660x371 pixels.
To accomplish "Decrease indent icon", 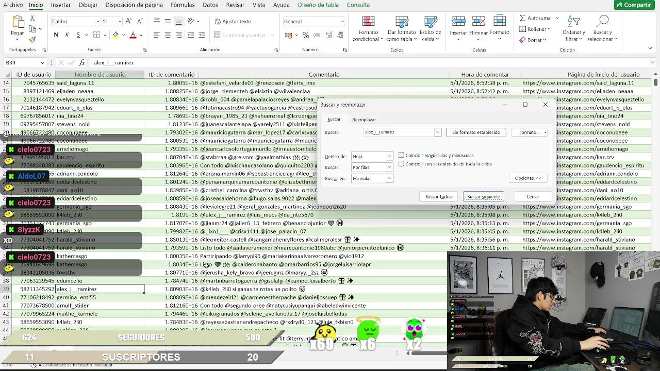I will pos(191,35).
